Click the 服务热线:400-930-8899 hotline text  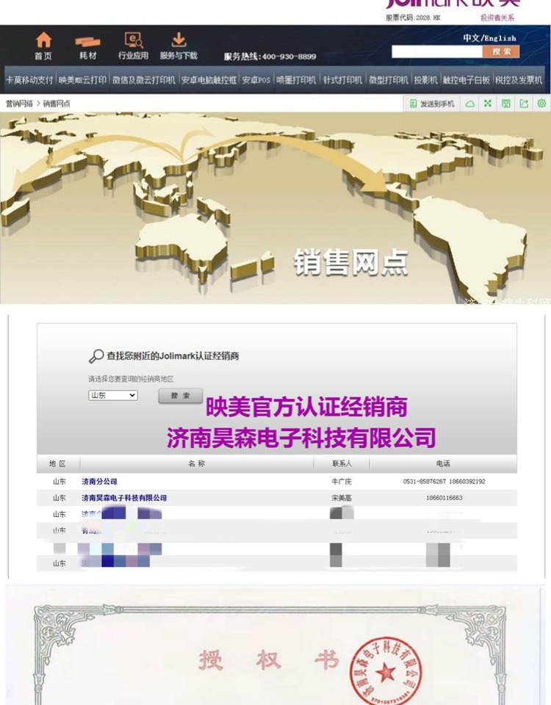pyautogui.click(x=270, y=57)
